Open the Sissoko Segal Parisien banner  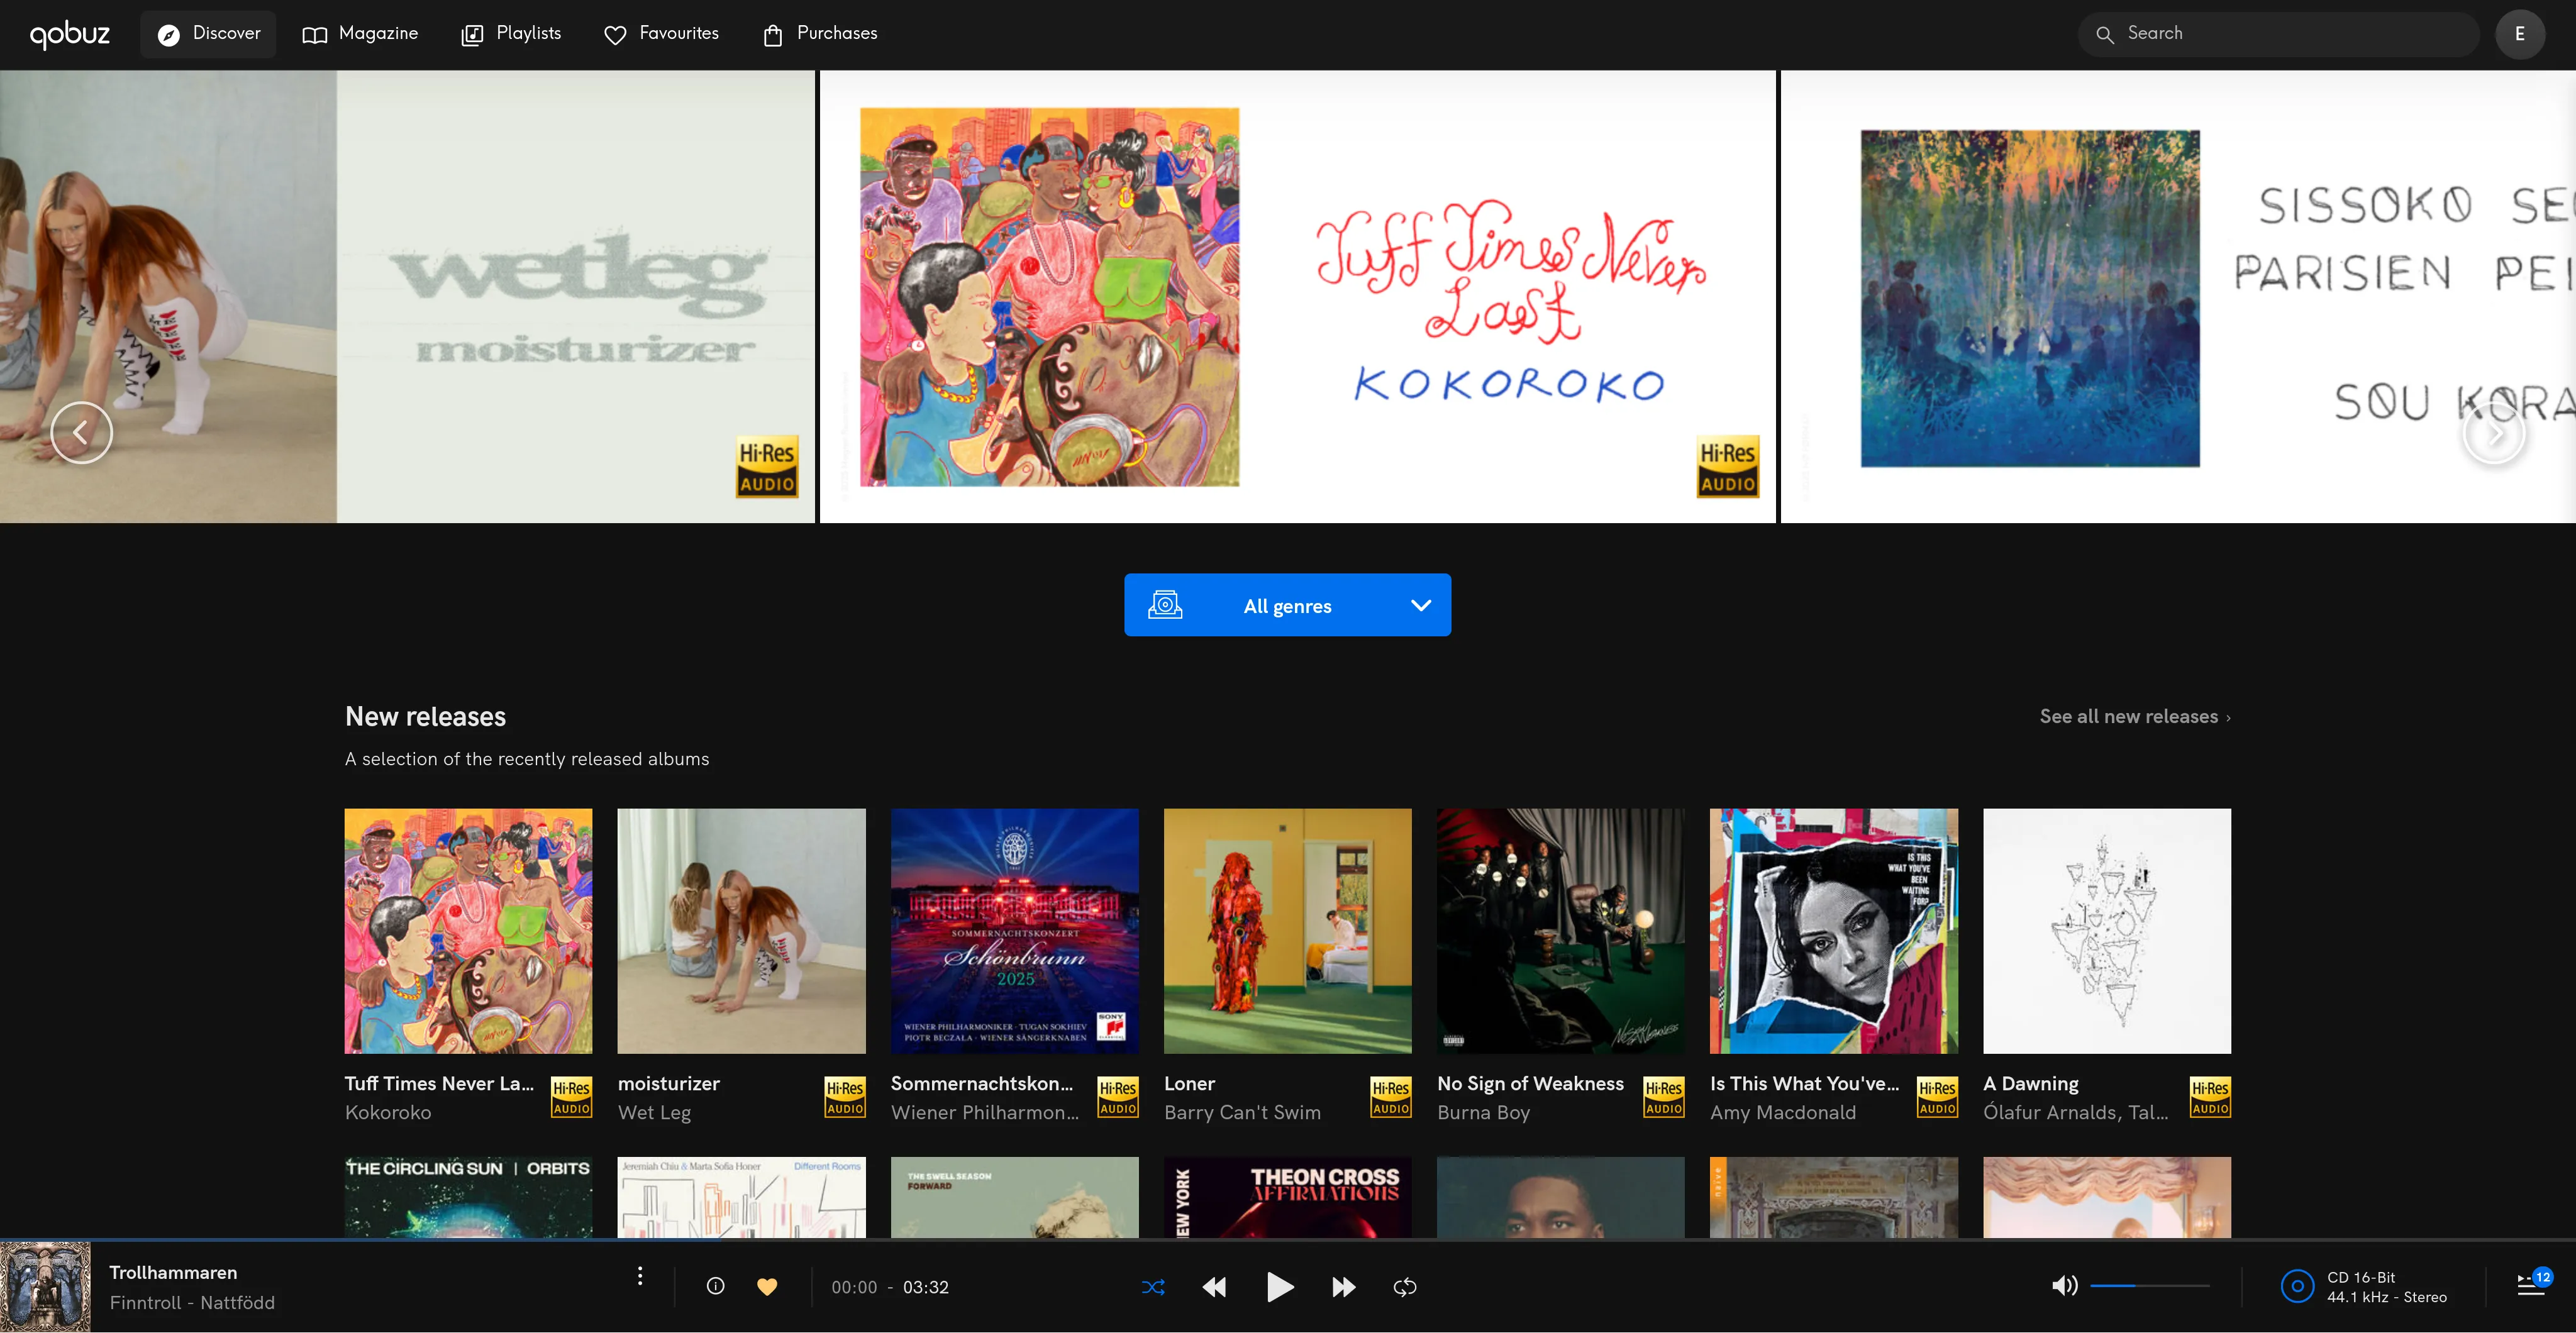(2178, 296)
